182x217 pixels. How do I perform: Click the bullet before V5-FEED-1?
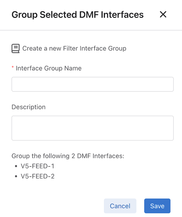coord(16,166)
